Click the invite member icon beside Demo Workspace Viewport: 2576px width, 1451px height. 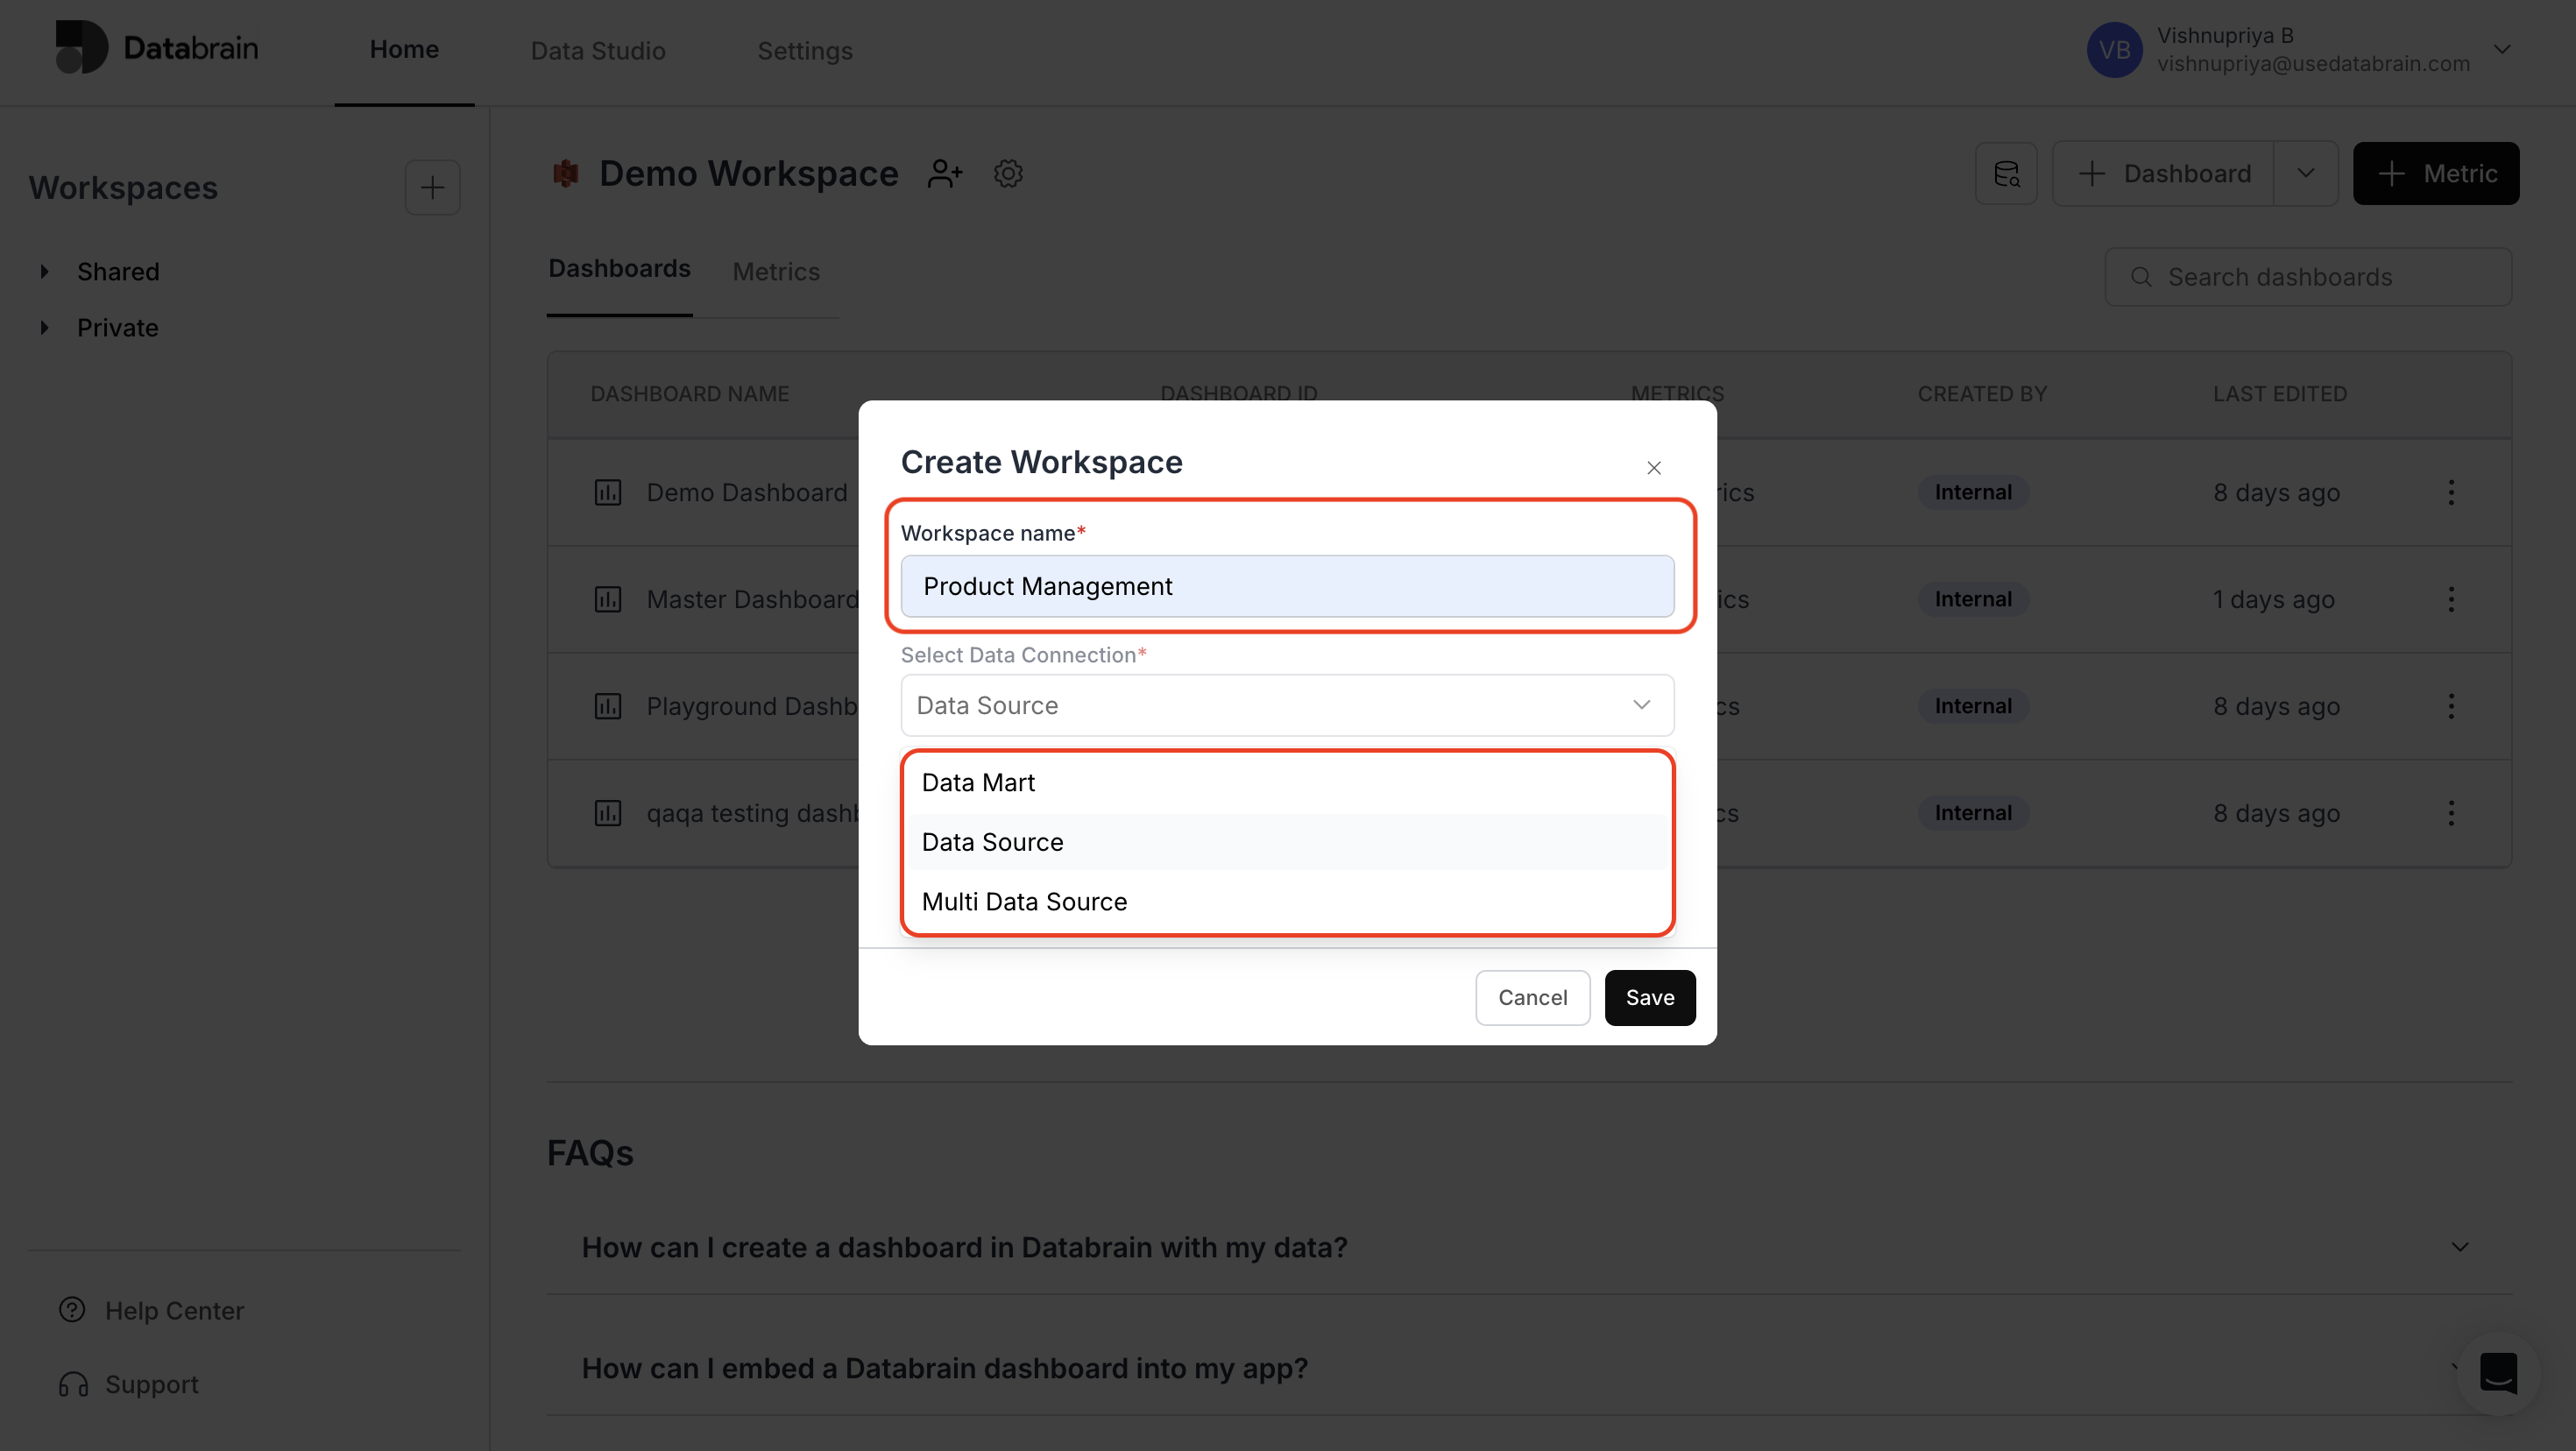[x=944, y=173]
